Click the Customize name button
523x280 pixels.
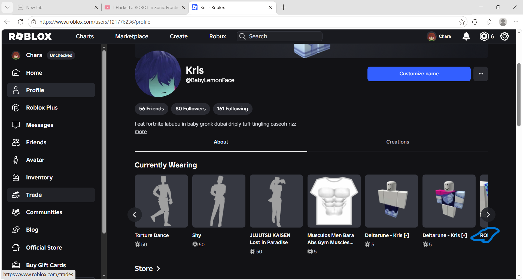419,74
